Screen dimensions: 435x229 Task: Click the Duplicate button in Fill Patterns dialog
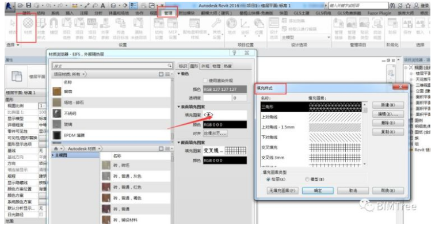click(x=388, y=132)
